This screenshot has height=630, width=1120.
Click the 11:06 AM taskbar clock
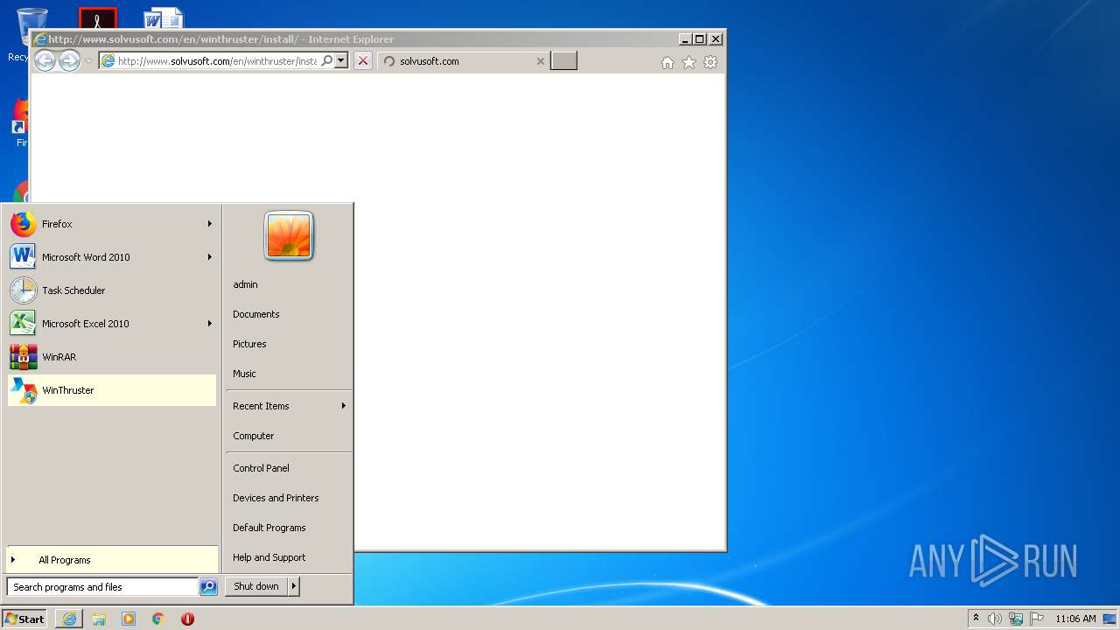[x=1075, y=619]
